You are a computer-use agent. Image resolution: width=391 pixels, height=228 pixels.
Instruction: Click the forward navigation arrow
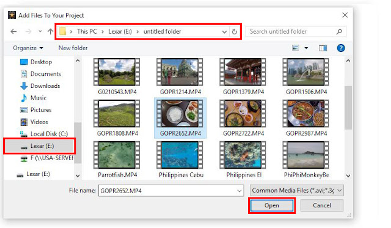(29, 31)
